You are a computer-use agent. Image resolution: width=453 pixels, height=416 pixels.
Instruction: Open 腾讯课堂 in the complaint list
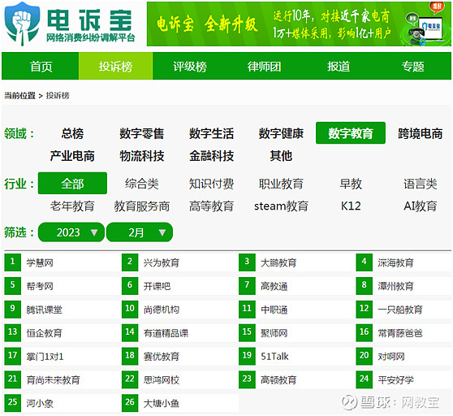[x=44, y=310]
